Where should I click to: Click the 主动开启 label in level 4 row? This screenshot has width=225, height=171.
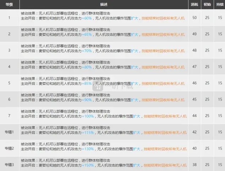click(x=28, y=67)
